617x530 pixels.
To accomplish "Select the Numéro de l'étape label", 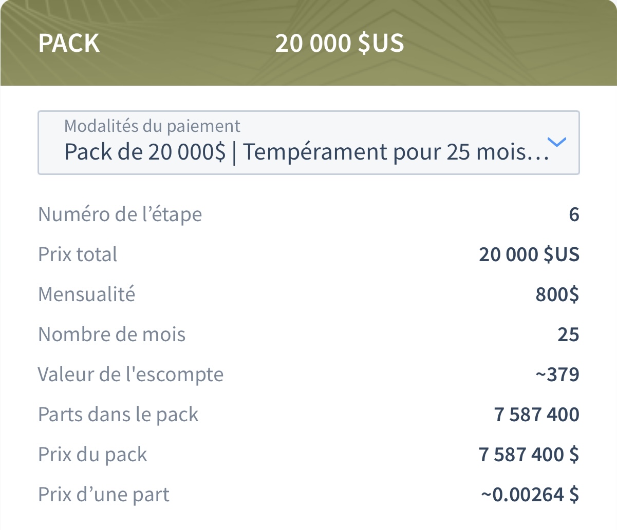I will click(120, 214).
